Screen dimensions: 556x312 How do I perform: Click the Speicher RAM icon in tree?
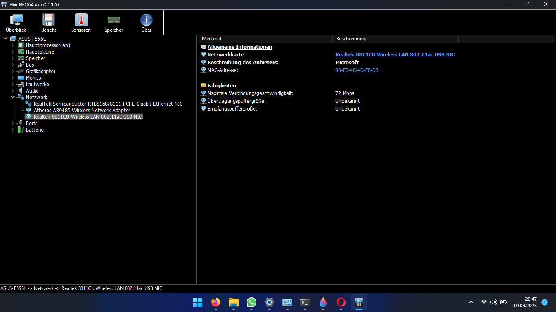tap(20, 58)
